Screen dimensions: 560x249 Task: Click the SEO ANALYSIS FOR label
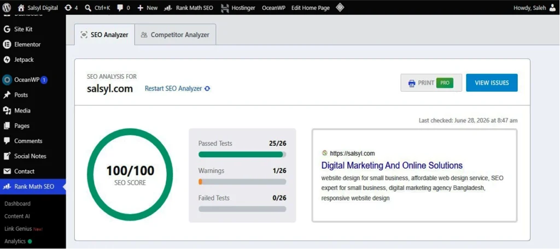[112, 76]
